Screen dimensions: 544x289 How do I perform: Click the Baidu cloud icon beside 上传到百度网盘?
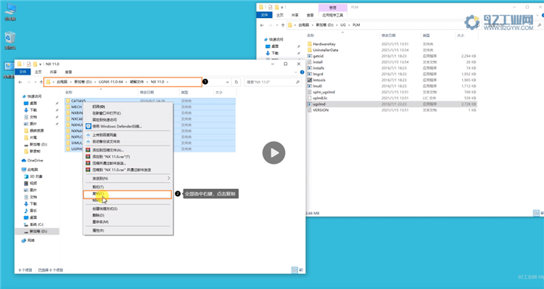point(88,135)
